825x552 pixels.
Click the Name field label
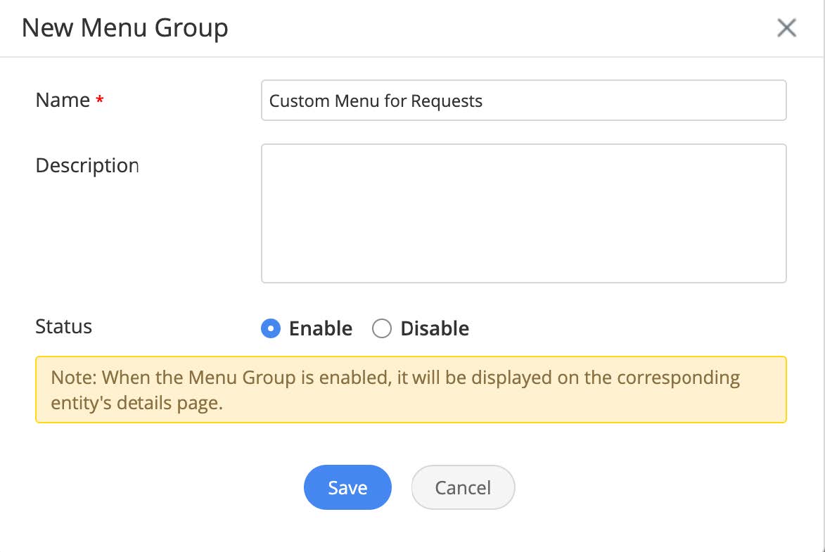pos(63,101)
